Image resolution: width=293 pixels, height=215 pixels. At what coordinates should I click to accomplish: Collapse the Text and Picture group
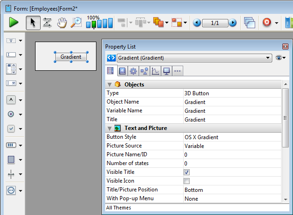point(109,128)
